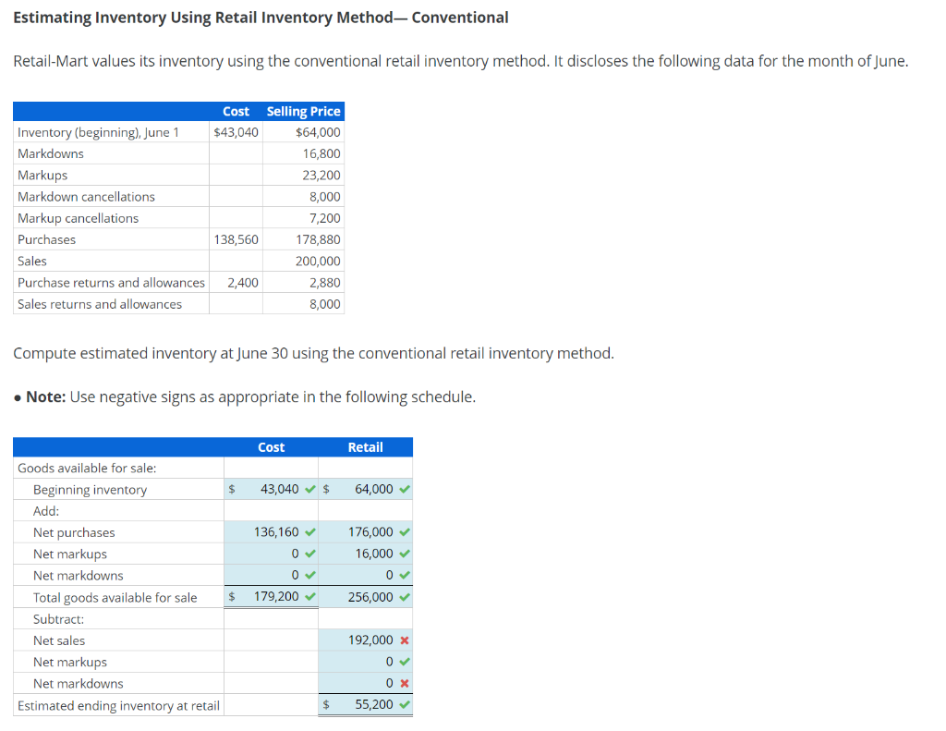Click the green check beside 256,000
This screenshot has height=731, width=946.
(405, 598)
